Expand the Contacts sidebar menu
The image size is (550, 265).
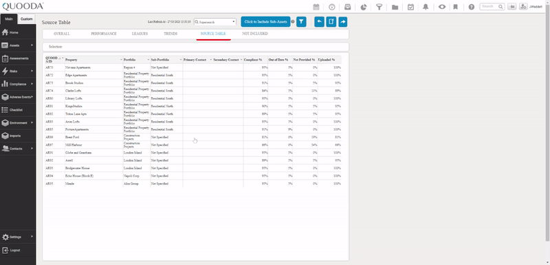click(18, 149)
